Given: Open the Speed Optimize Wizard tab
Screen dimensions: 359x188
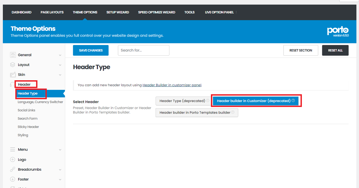Looking at the screenshot, I should (x=157, y=12).
